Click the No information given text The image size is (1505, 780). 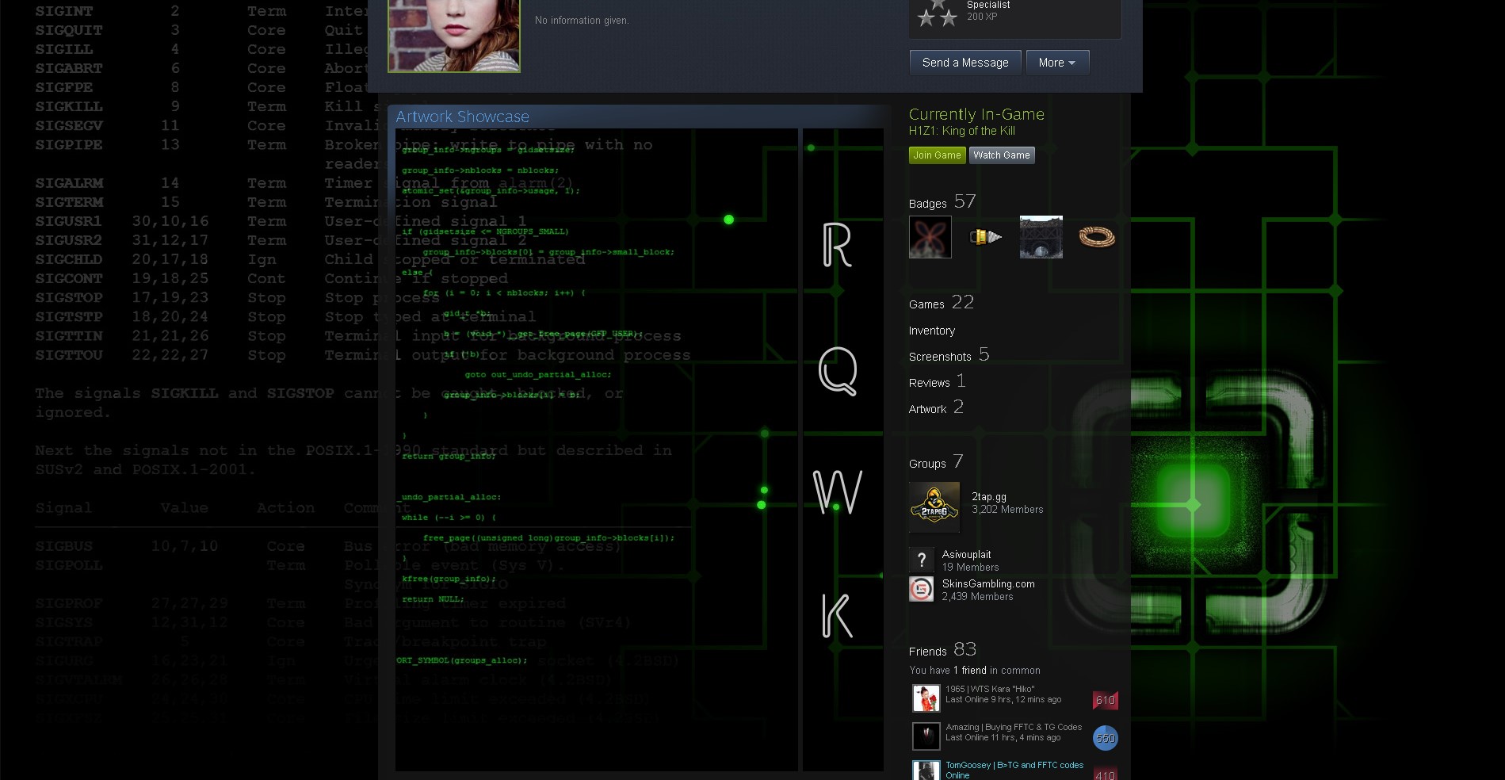582,21
